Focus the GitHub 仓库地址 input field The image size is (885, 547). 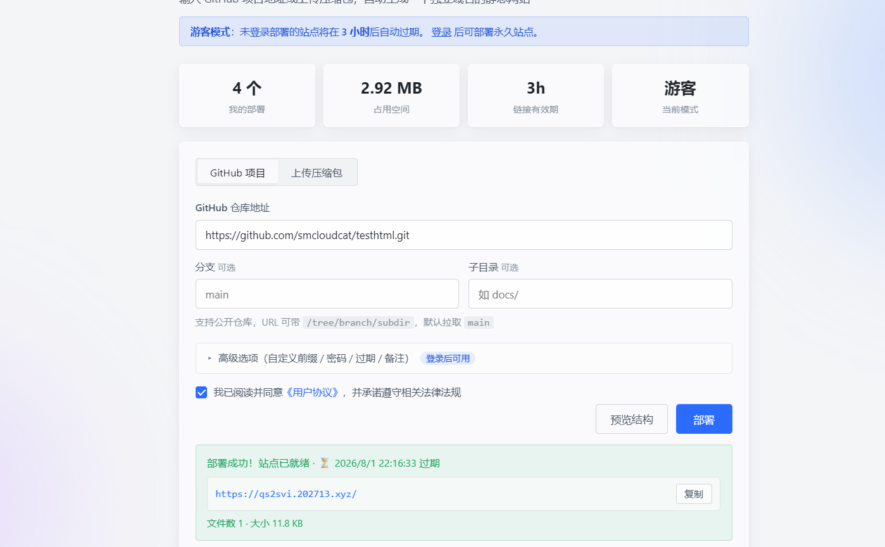coord(463,235)
